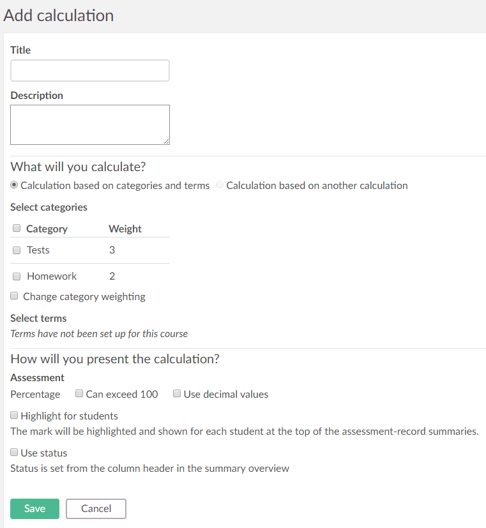
Task: Click the 'Category' column header text
Action: point(47,229)
